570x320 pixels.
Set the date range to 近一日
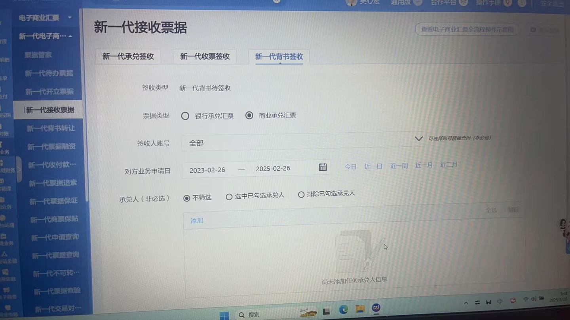click(373, 166)
